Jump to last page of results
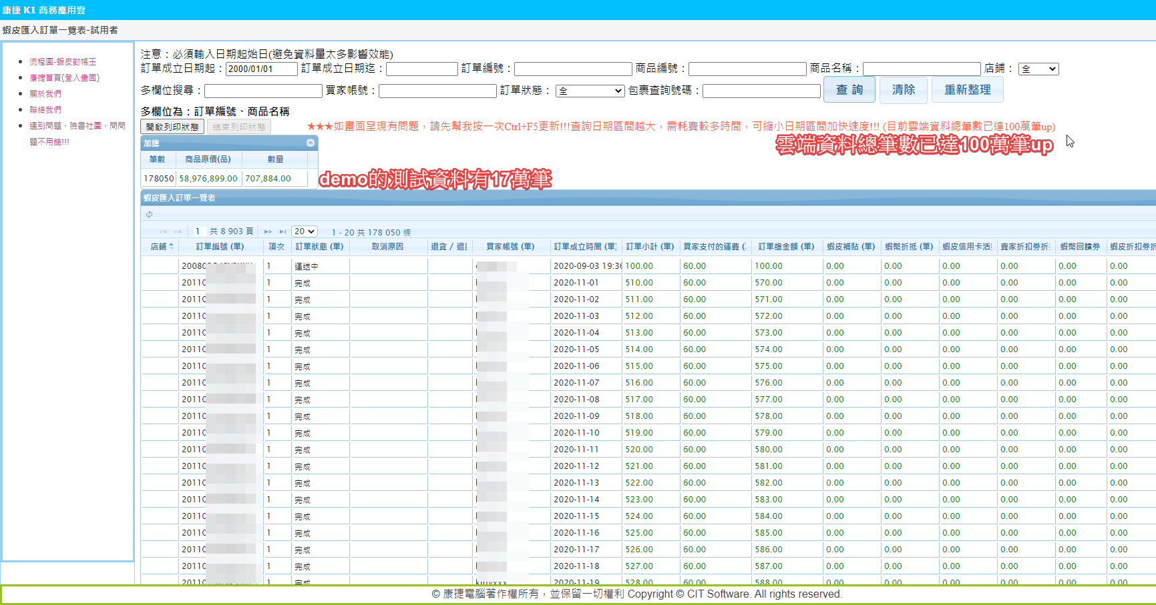This screenshot has height=605, width=1156. click(282, 231)
